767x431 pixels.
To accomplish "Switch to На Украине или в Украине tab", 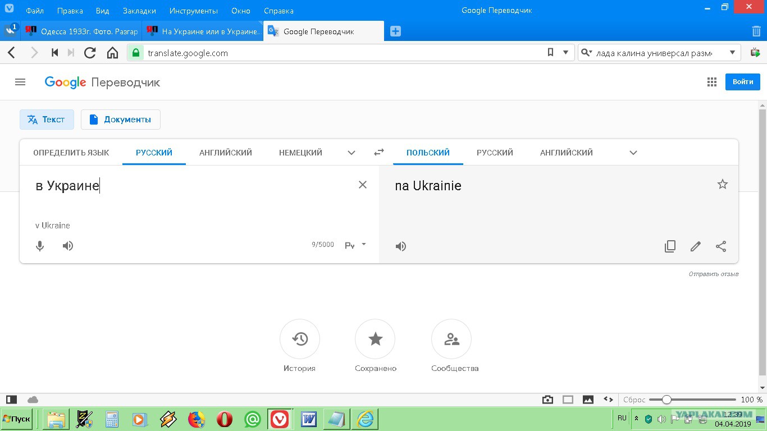I will 203,31.
